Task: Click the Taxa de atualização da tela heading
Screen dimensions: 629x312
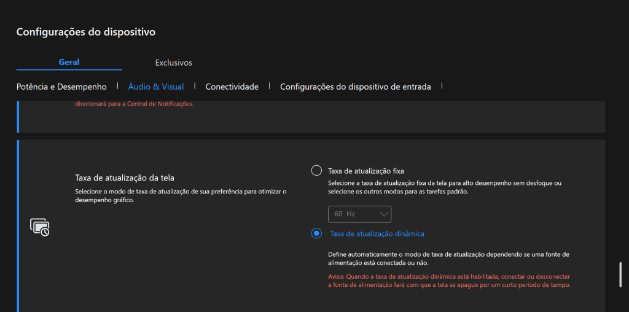Action: [x=125, y=177]
